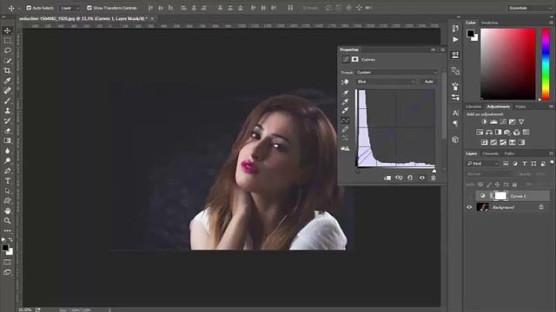The width and height of the screenshot is (556, 312).
Task: Select the Crop tool
Action: tap(7, 70)
